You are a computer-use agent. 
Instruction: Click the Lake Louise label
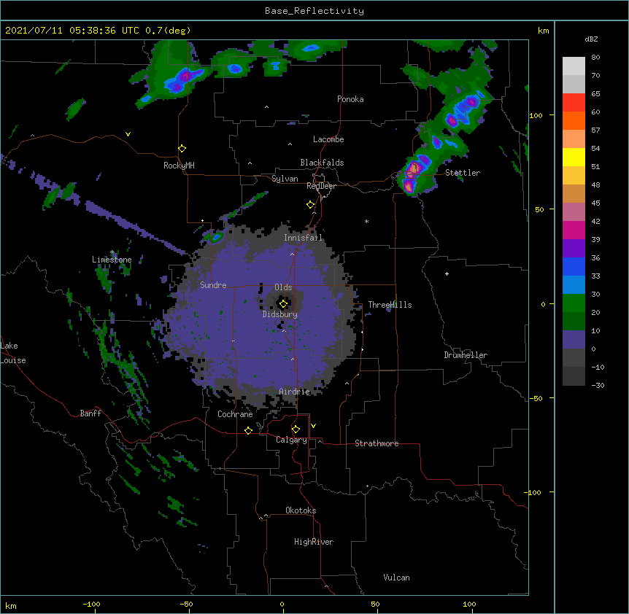pyautogui.click(x=13, y=353)
